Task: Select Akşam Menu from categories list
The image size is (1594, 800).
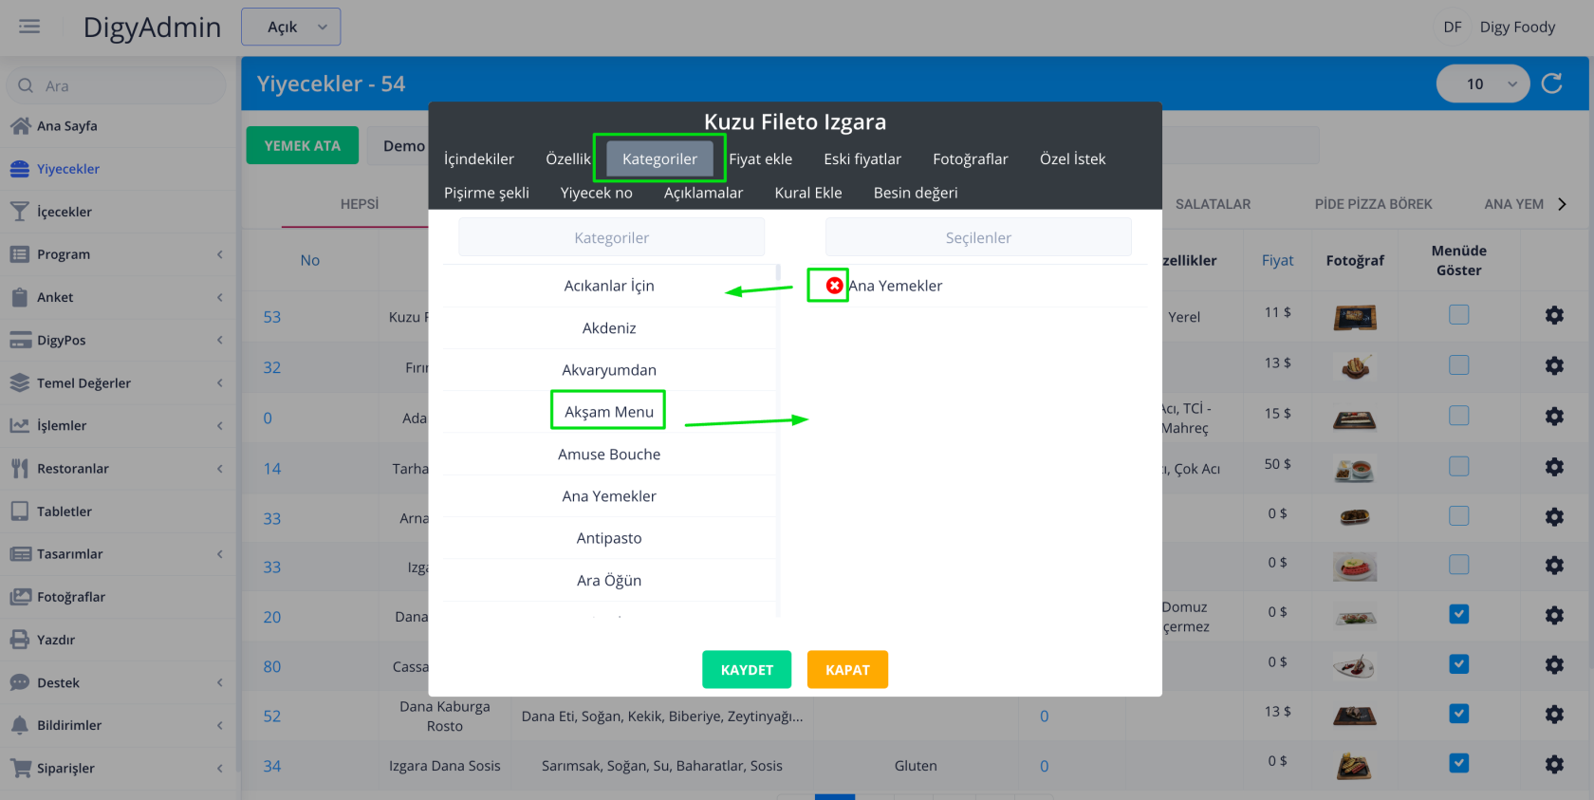Action: (608, 412)
